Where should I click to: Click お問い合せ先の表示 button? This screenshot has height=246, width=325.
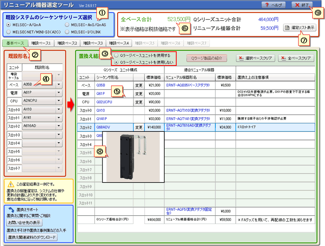coord(25,223)
